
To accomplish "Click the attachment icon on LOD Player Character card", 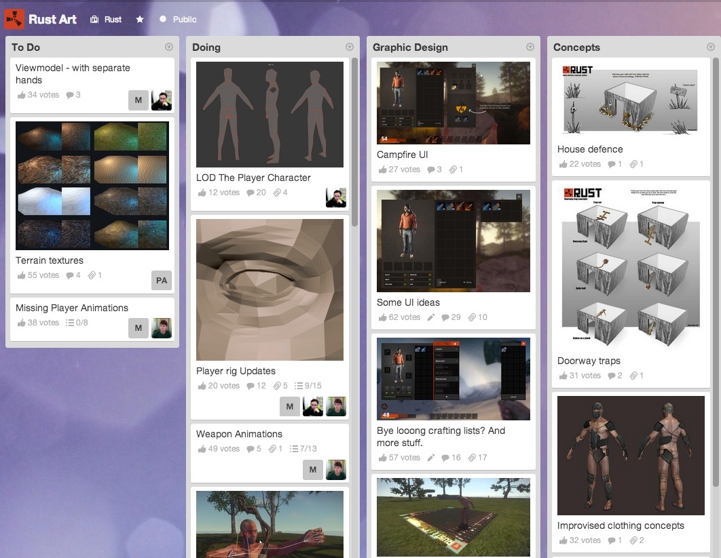I will coord(277,193).
